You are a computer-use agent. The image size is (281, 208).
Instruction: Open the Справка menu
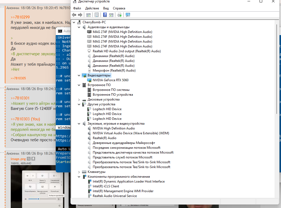pyautogui.click(x=119, y=8)
